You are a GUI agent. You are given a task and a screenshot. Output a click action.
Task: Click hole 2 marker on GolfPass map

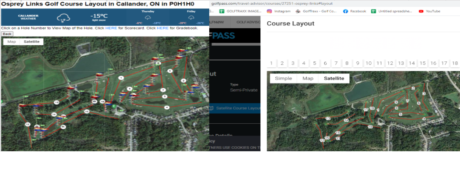(x=413, y=88)
